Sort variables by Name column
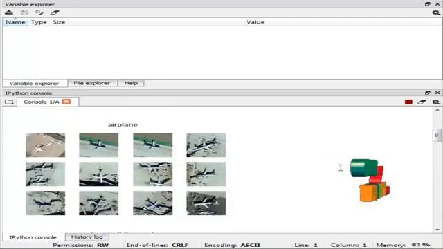Image resolution: width=443 pixels, height=249 pixels. tap(15, 22)
